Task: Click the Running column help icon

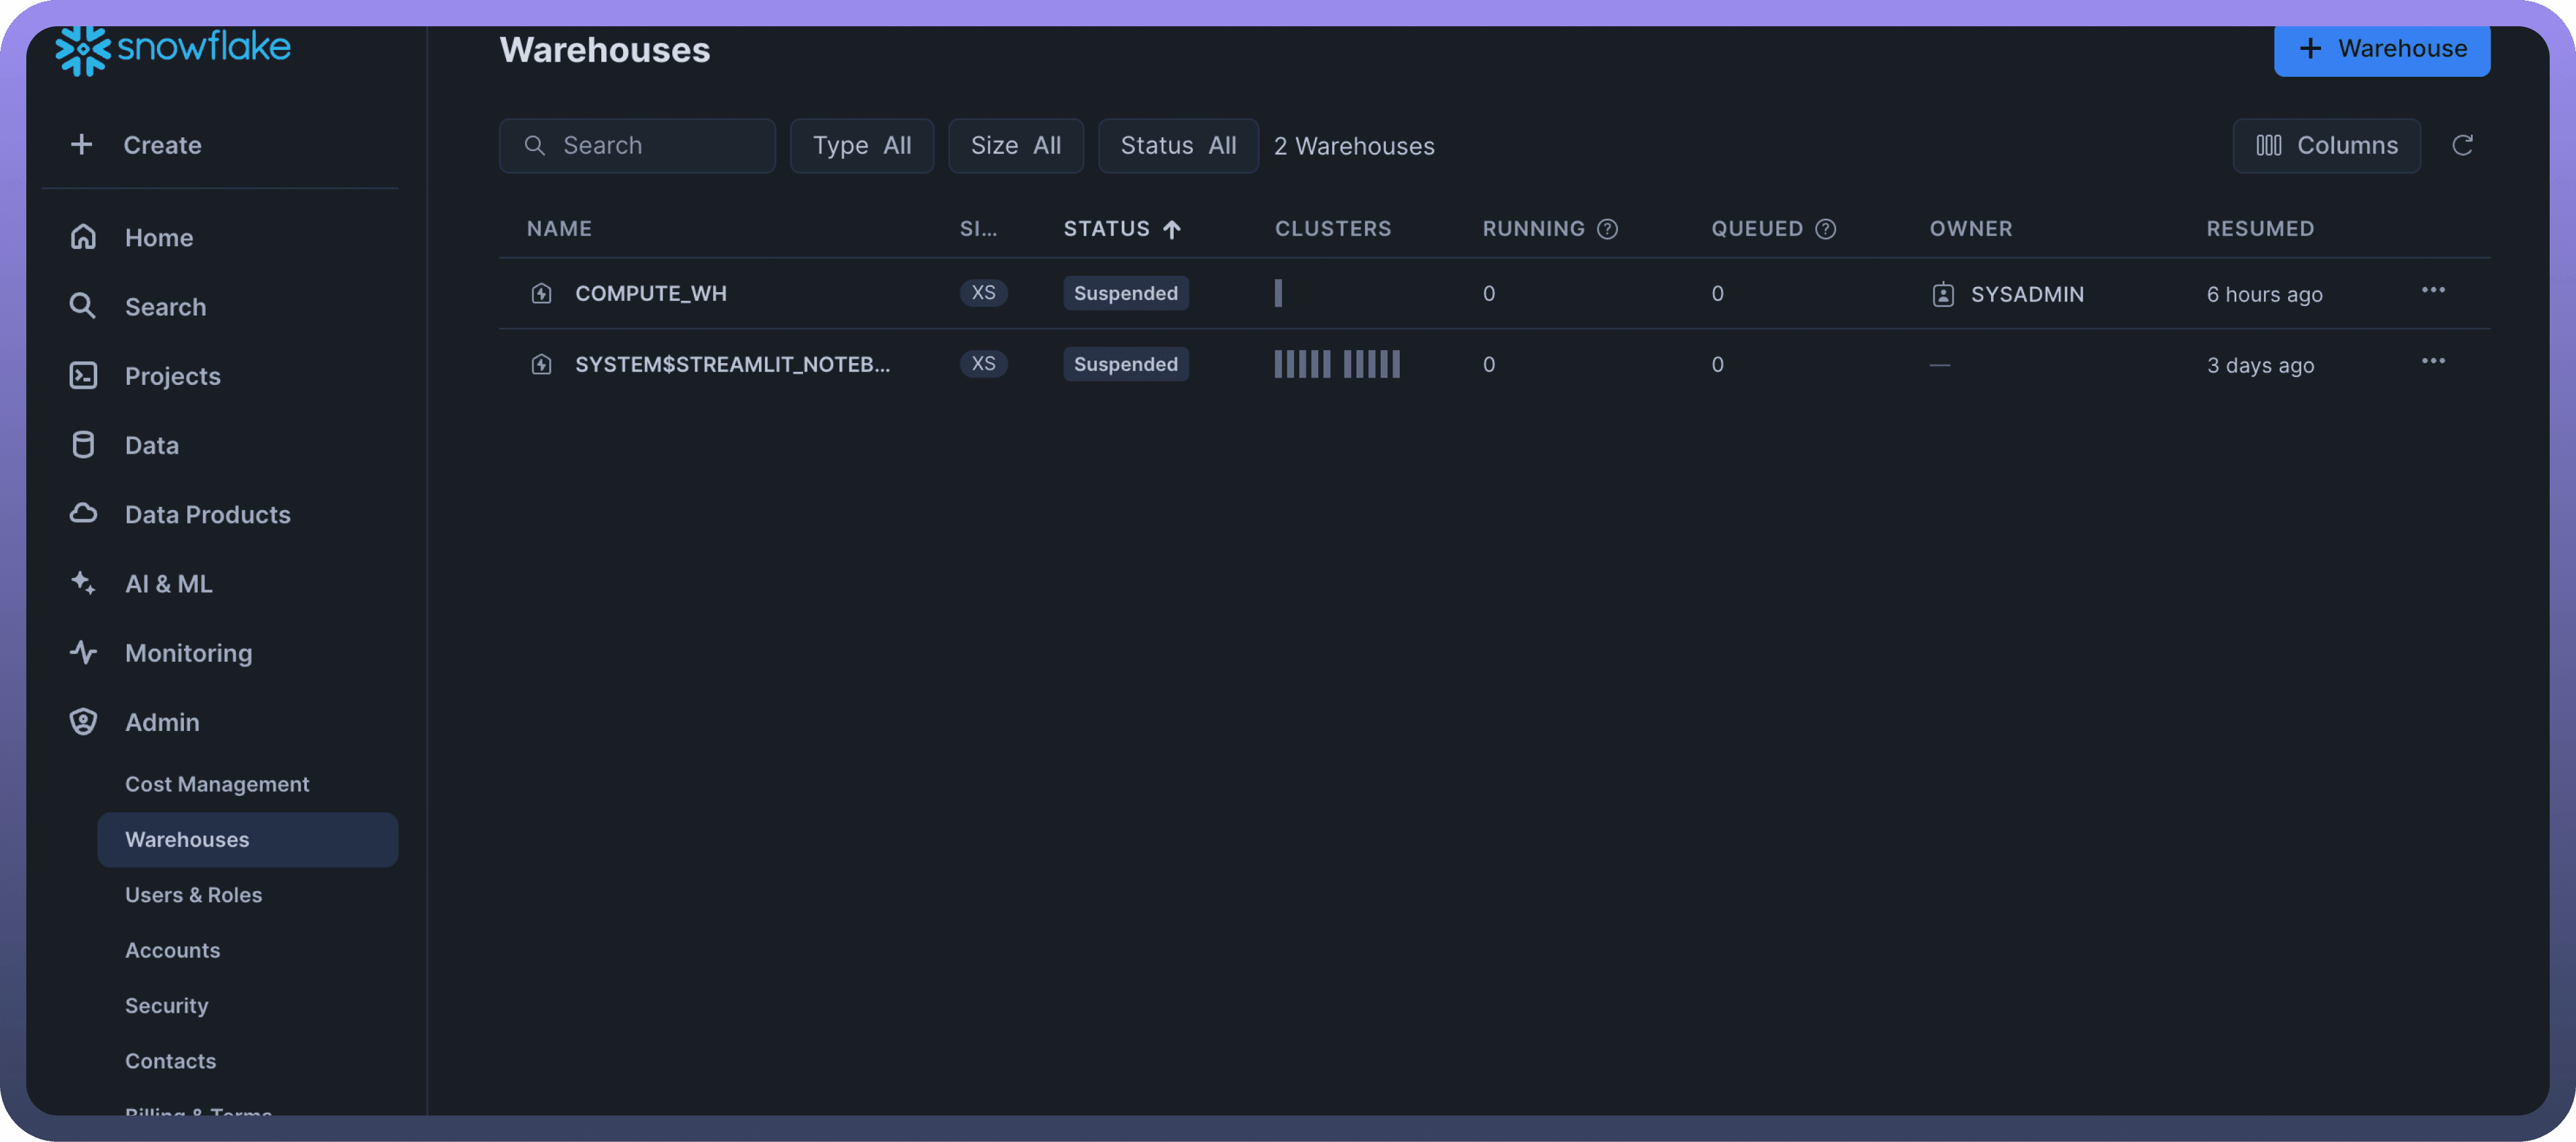Action: point(1607,229)
